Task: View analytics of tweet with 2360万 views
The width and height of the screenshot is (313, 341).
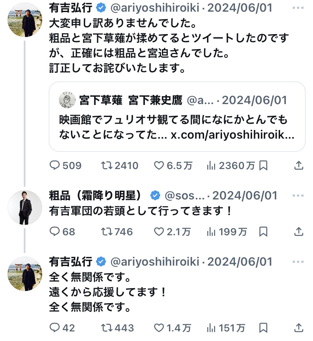Action: pyautogui.click(x=211, y=166)
